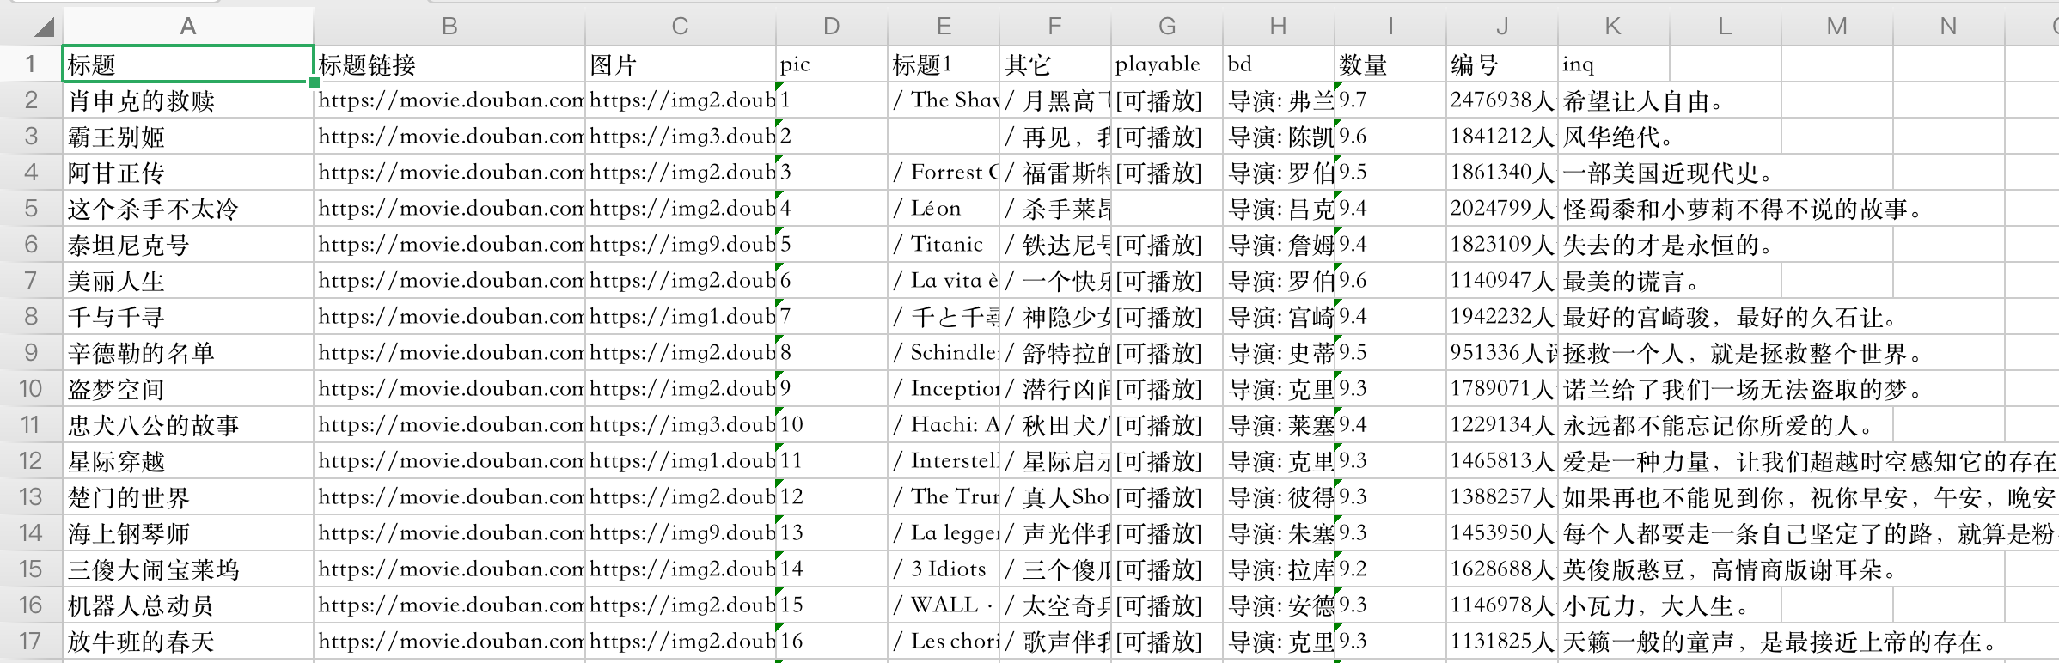Screen dimensions: 2059x663
Task: Click cell 这个杀手不太冷
Action: point(188,209)
